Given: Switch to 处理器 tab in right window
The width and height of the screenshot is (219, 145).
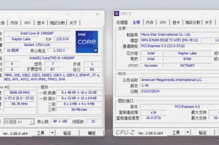Looking at the screenshot, I should (x=122, y=22).
